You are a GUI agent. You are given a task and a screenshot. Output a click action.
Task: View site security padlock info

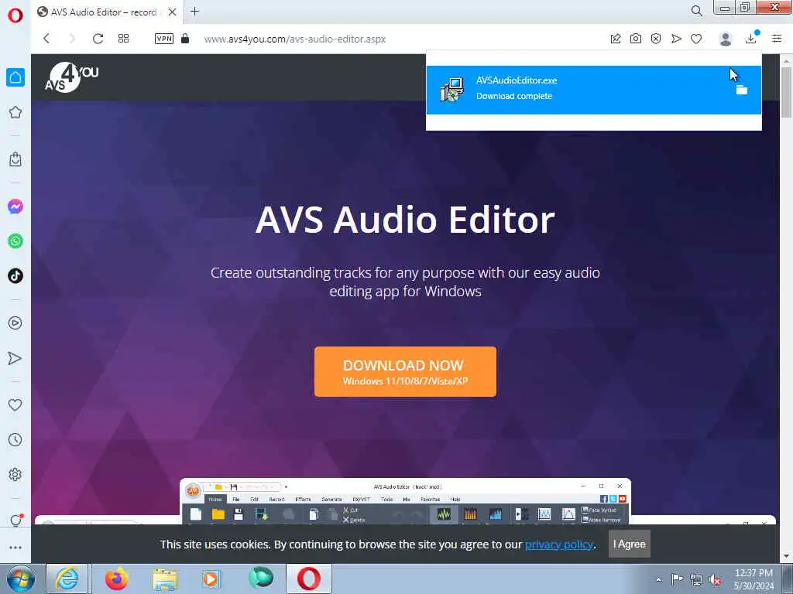[x=185, y=39]
